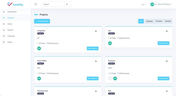Click the Calender icon in sidebar
Viewport: 176px width, 96px height.
pos(4,36)
